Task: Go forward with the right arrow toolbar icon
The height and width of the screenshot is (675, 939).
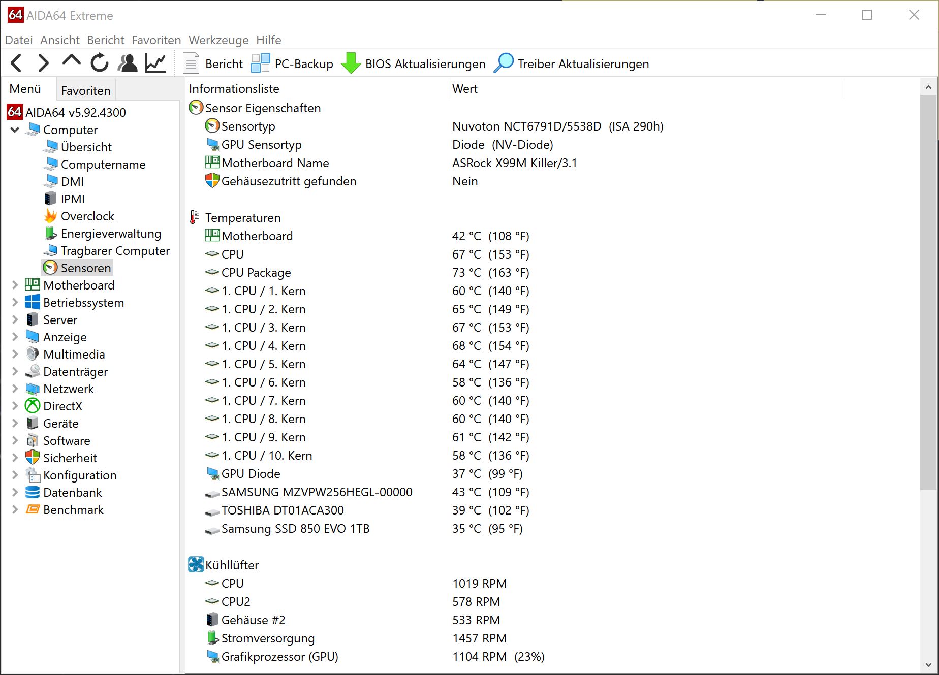Action: (x=44, y=63)
